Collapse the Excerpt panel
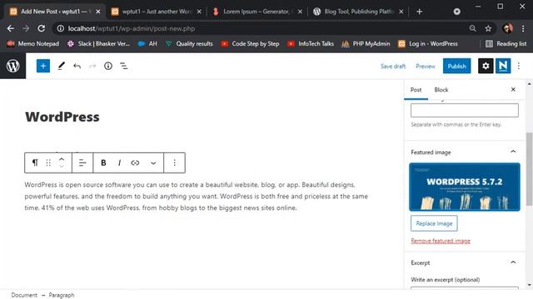Image resolution: width=533 pixels, height=299 pixels. (513, 262)
